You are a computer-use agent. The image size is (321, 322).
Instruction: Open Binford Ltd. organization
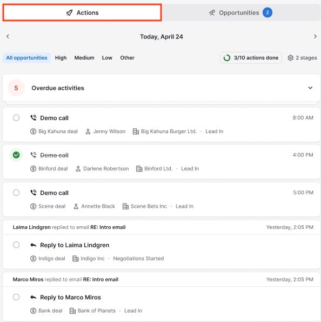(x=154, y=169)
